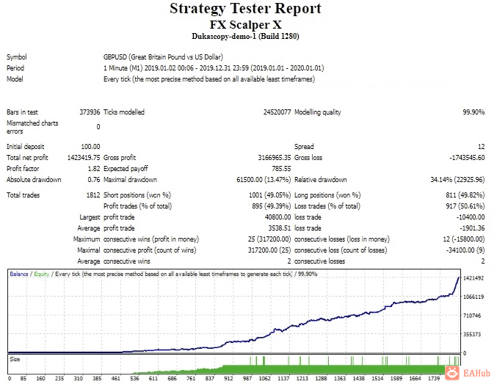Click the Initial deposit value 100.00
The width and height of the screenshot is (497, 384).
point(90,147)
